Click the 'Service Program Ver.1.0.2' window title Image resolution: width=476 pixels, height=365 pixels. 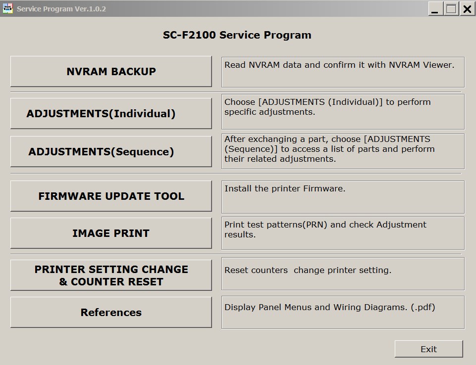coord(61,9)
